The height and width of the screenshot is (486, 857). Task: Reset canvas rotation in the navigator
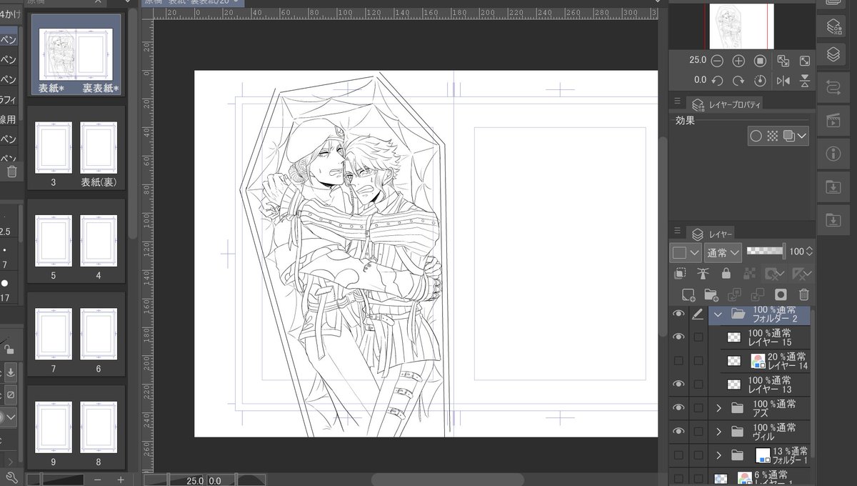(761, 80)
